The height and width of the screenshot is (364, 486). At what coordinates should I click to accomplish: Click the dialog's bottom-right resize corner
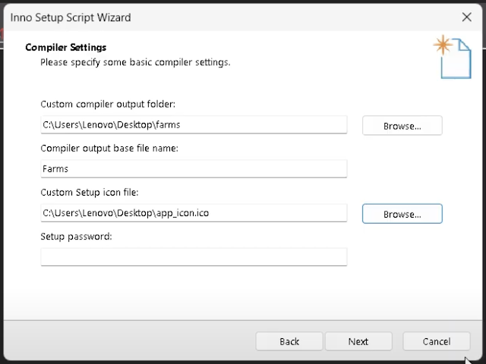pos(481,359)
